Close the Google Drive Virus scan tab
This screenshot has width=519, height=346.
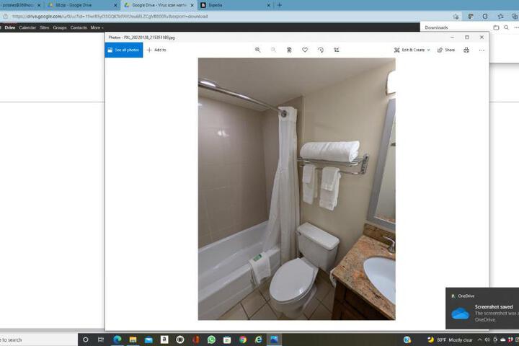192,5
